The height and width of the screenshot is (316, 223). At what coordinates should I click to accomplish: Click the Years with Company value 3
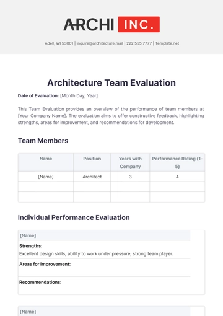point(130,177)
